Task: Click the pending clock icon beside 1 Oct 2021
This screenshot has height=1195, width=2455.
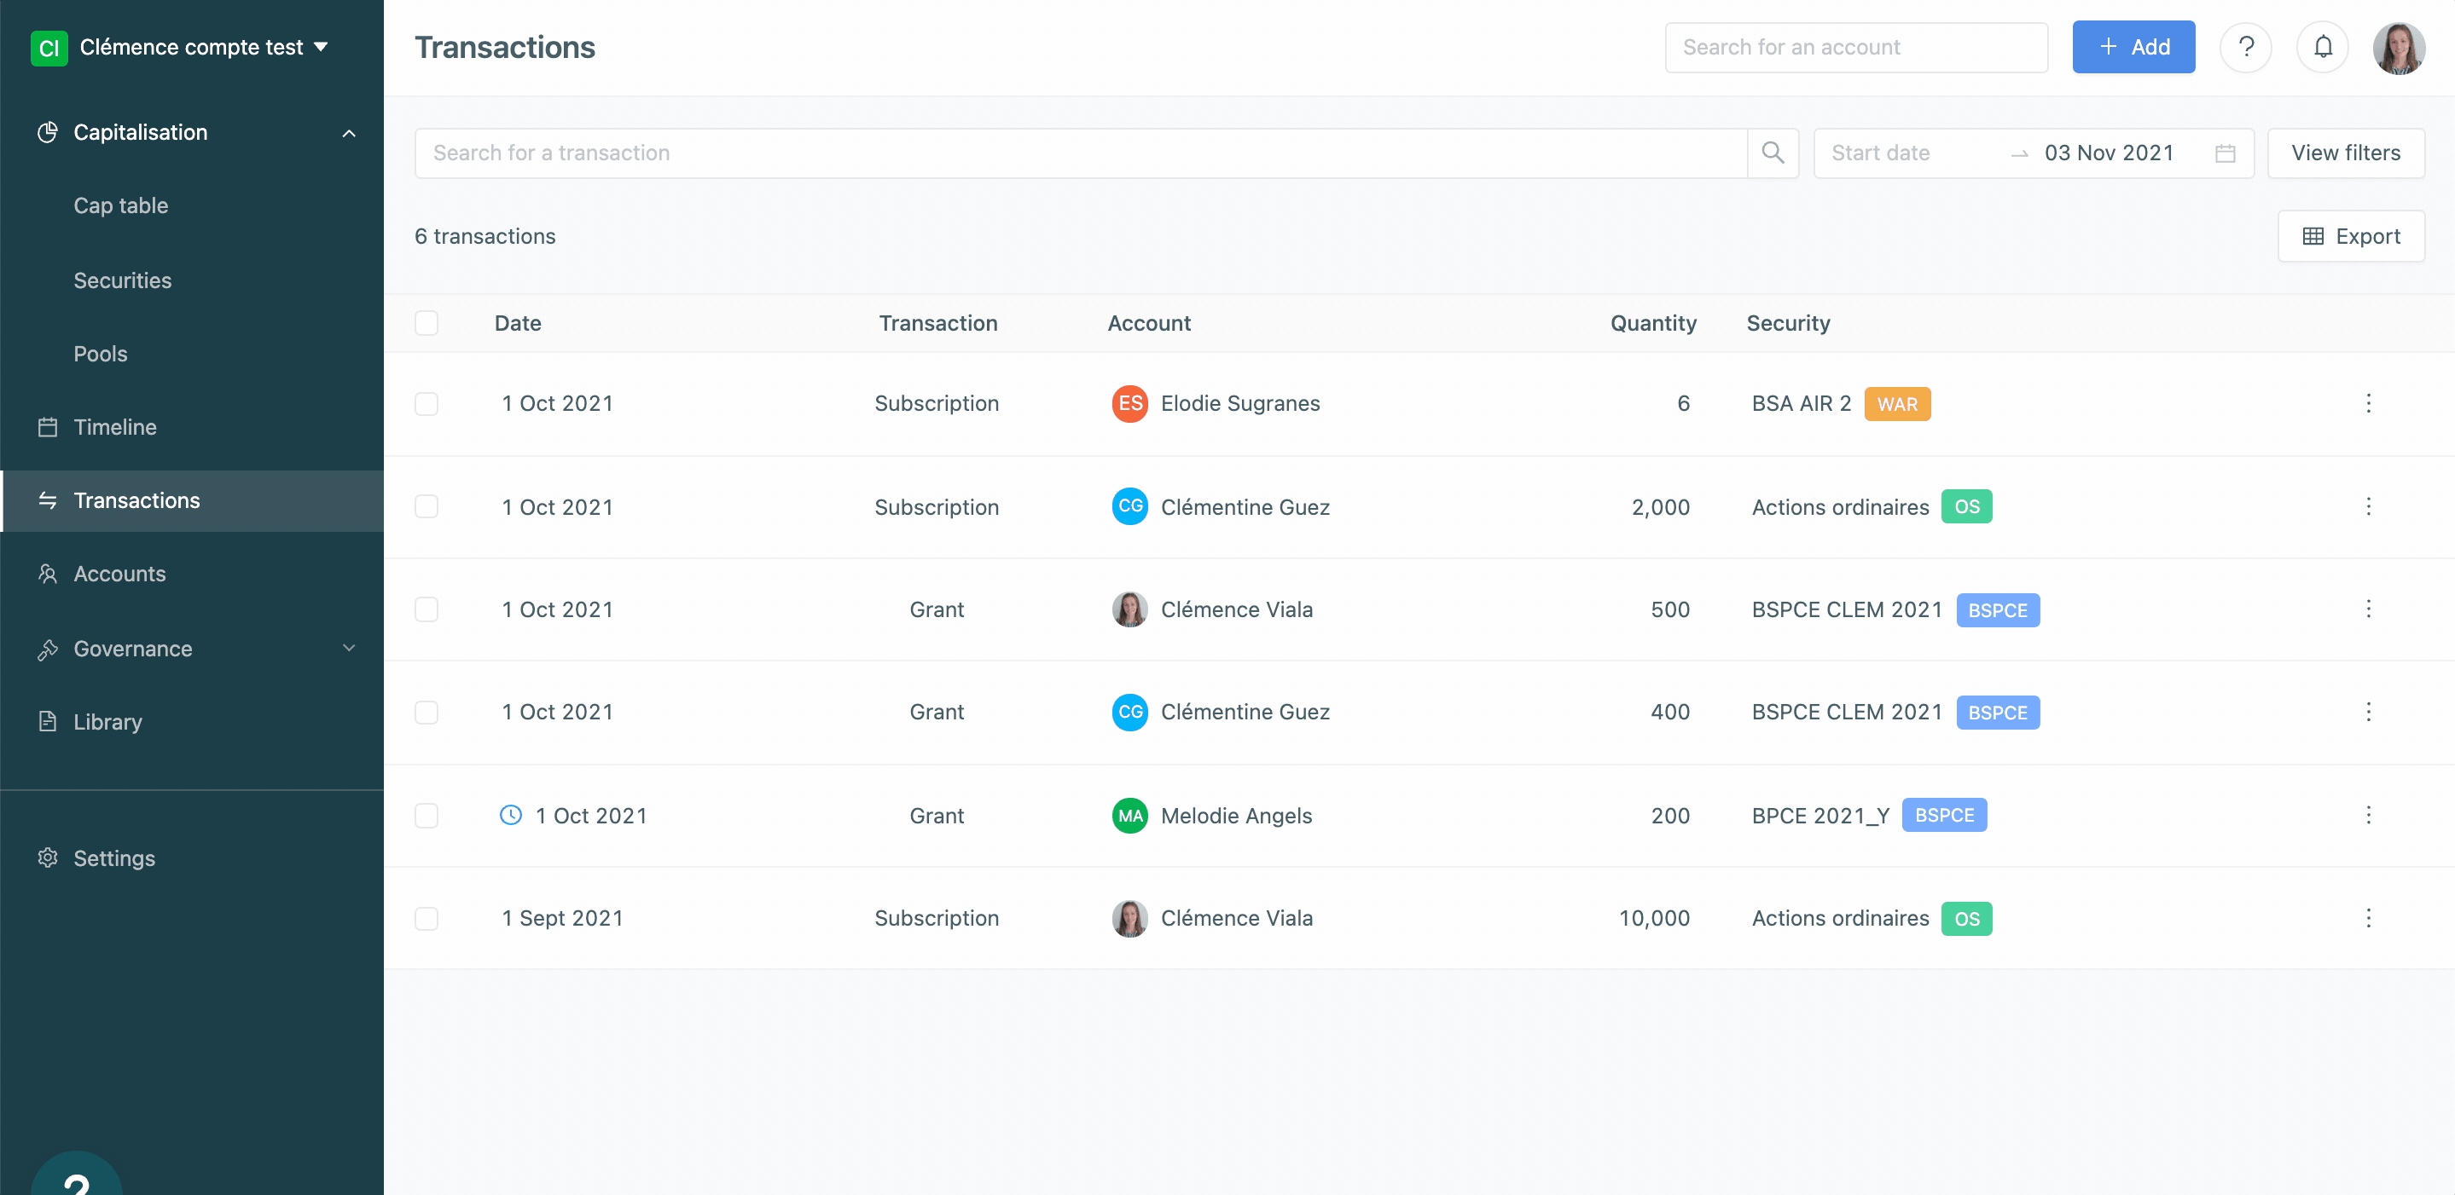Action: click(x=511, y=815)
